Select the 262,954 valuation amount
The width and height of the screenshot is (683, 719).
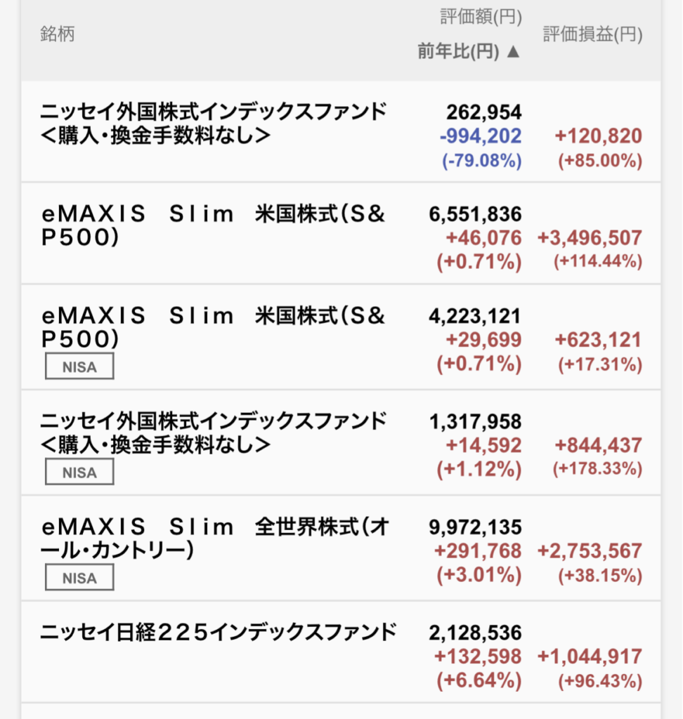(483, 112)
